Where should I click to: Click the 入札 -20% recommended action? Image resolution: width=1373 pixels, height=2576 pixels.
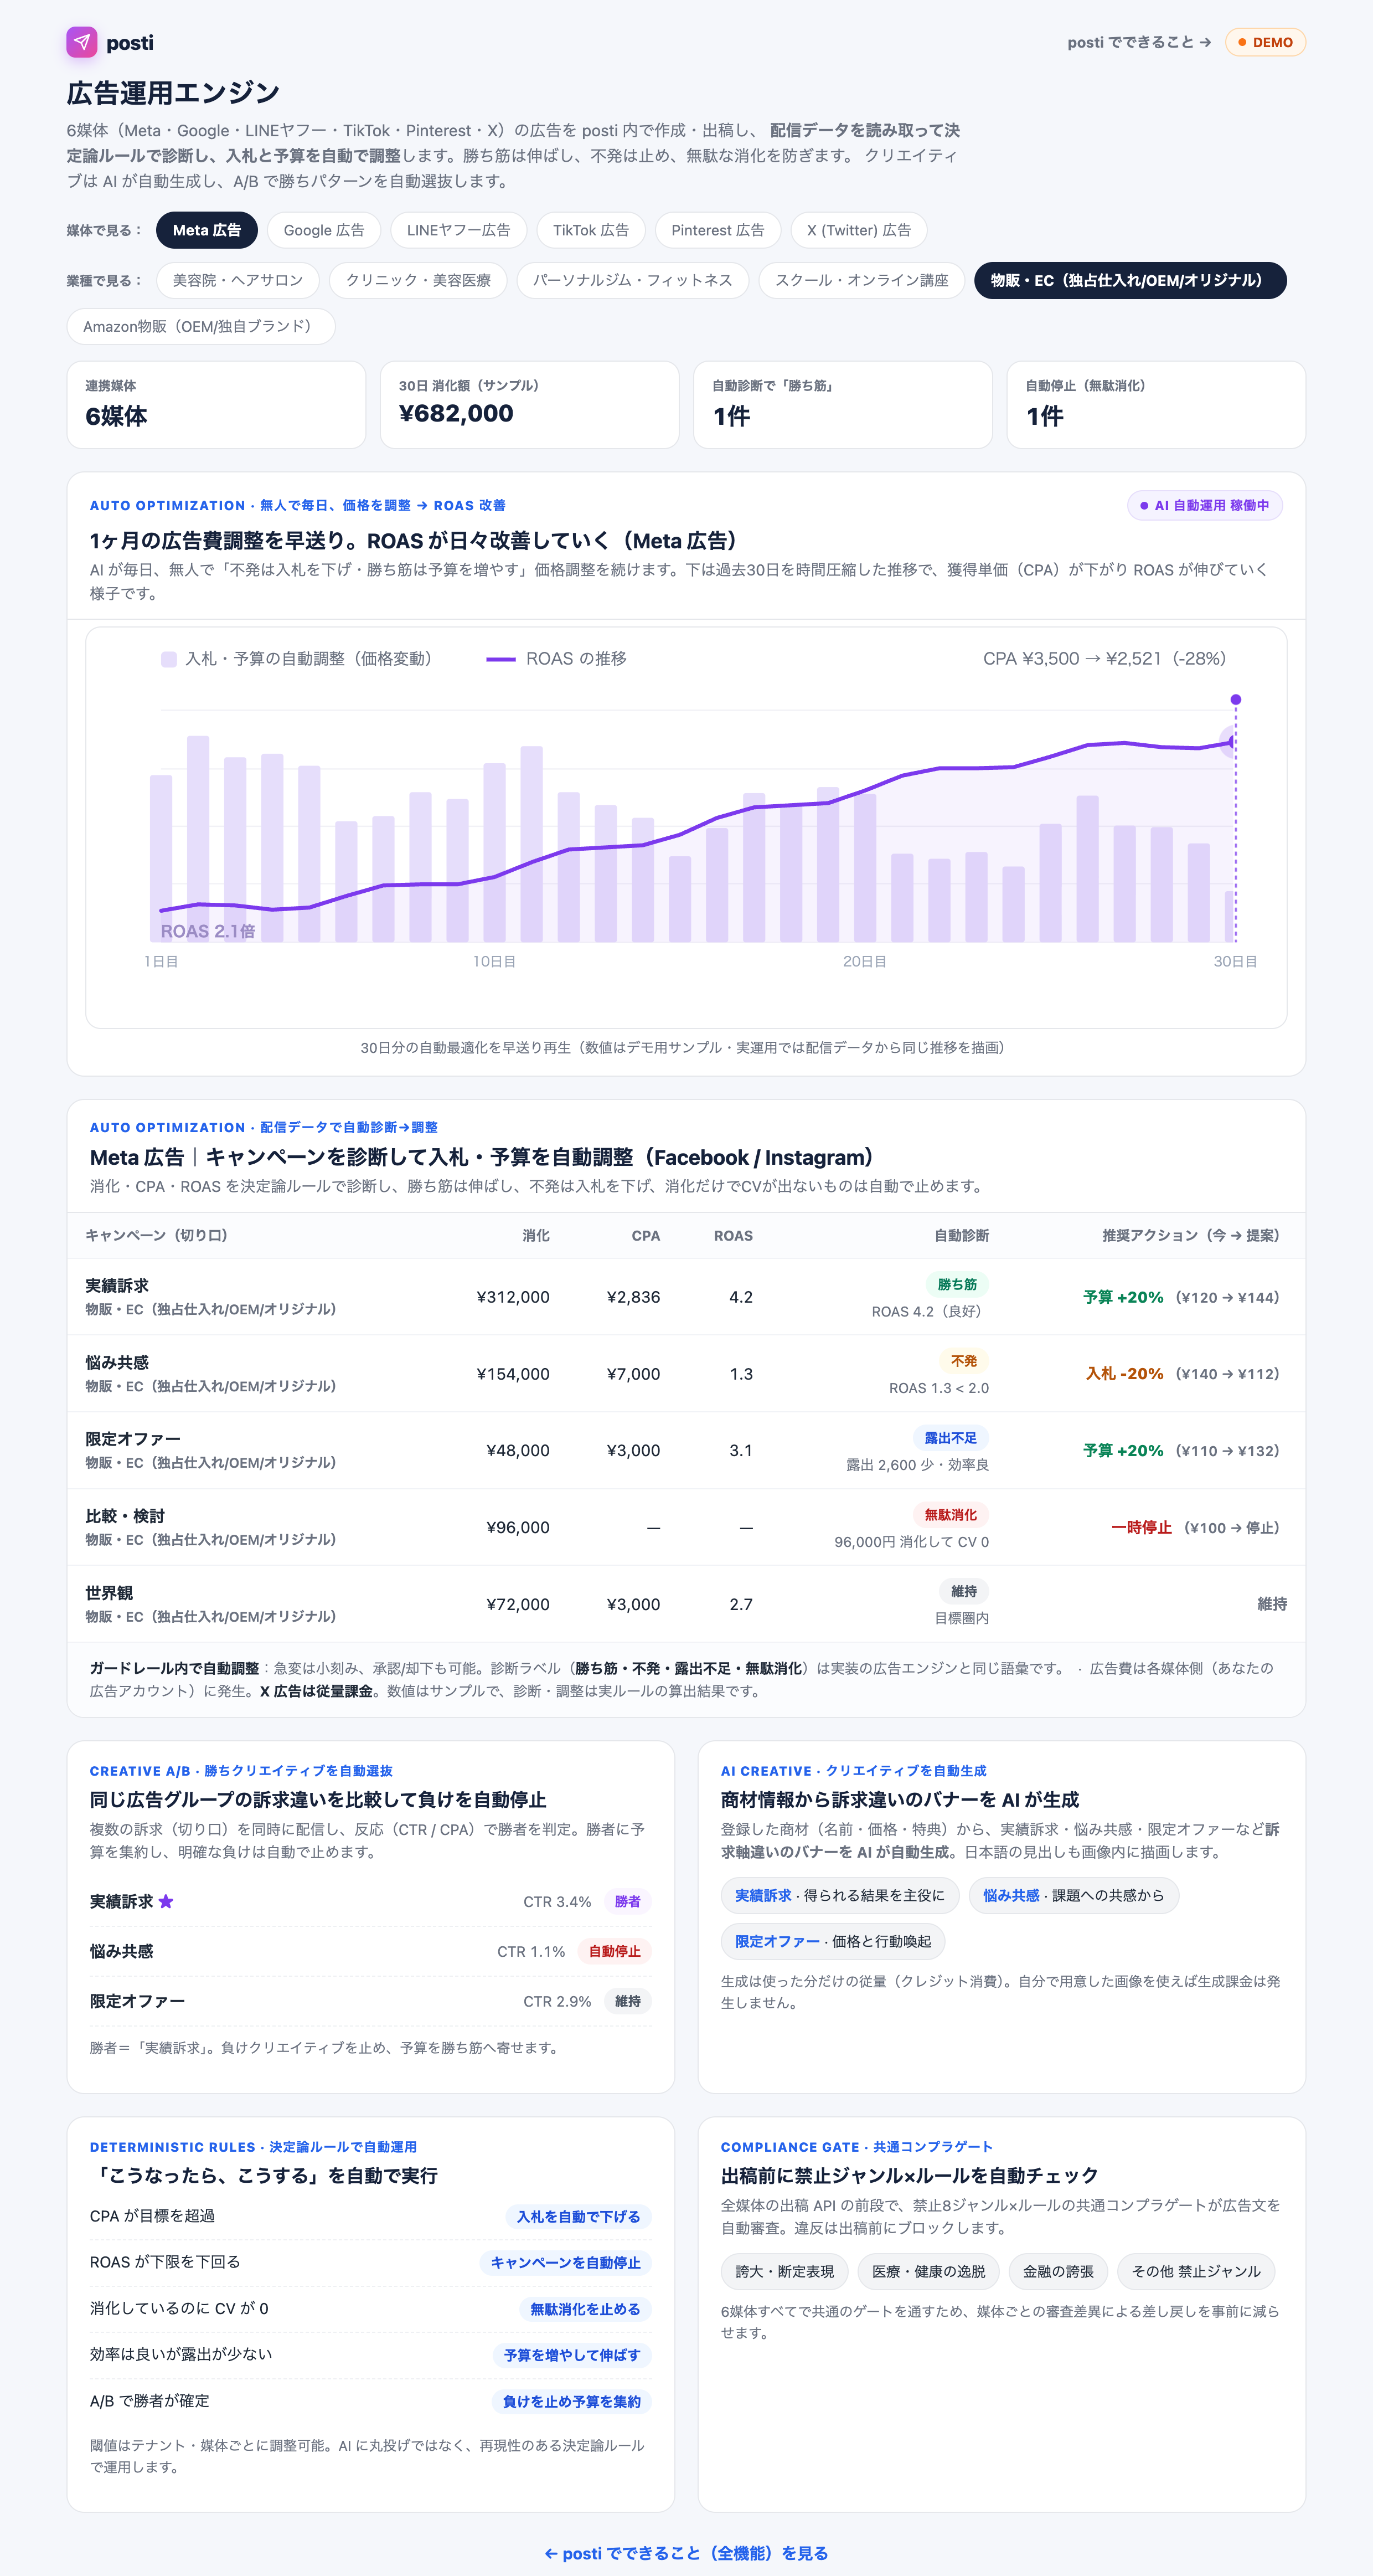[x=1125, y=1374]
